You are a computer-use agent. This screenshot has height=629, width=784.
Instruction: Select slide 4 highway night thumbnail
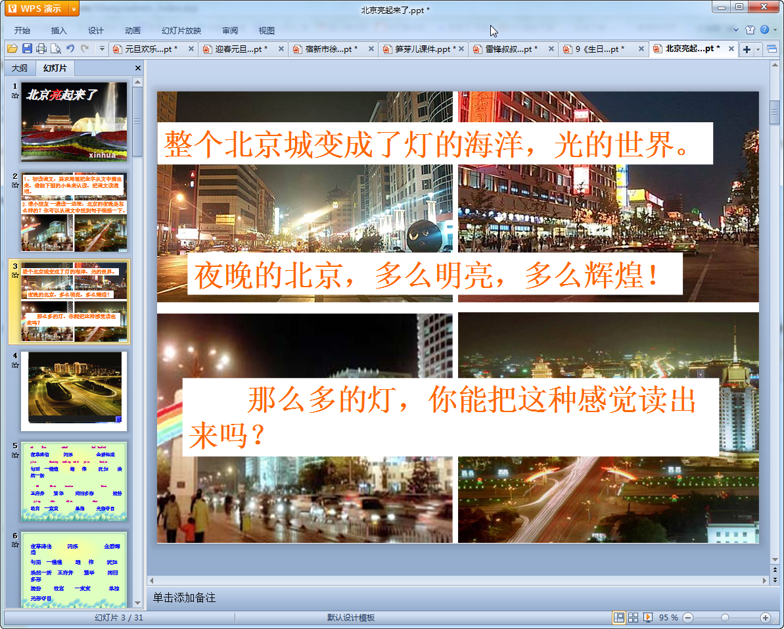coord(74,391)
